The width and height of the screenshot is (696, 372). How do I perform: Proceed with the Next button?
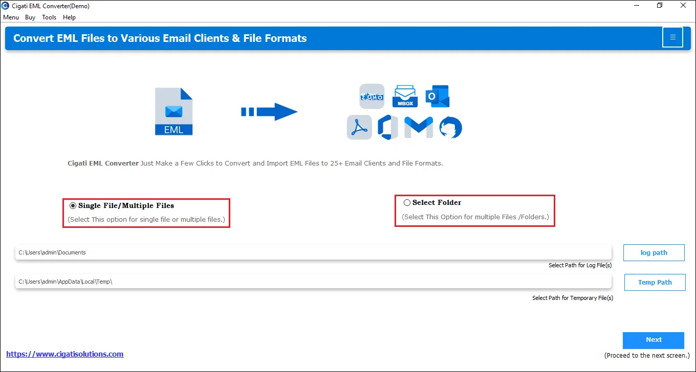pyautogui.click(x=654, y=340)
